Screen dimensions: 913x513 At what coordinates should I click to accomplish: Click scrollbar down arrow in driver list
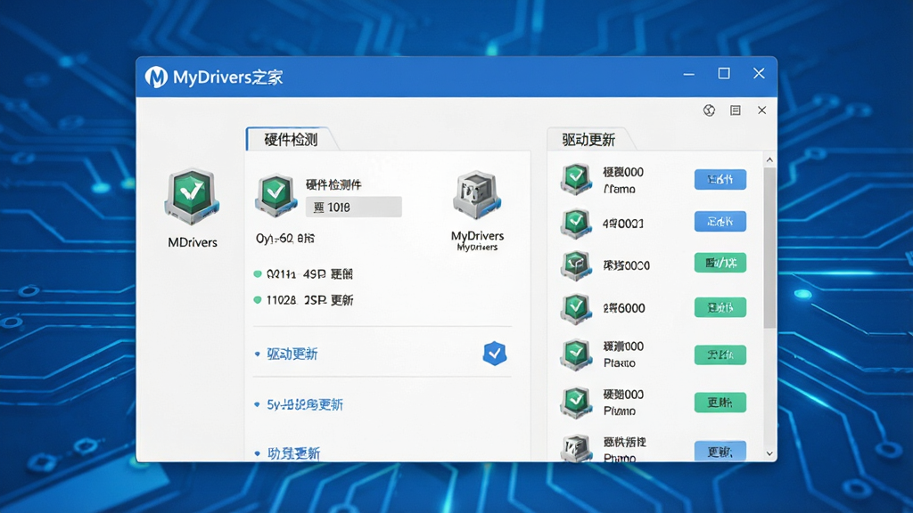tap(769, 453)
